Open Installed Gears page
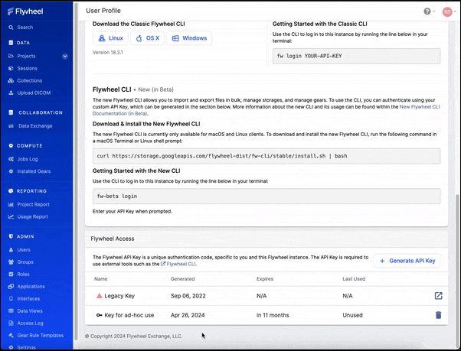461x351 pixels. coord(34,171)
